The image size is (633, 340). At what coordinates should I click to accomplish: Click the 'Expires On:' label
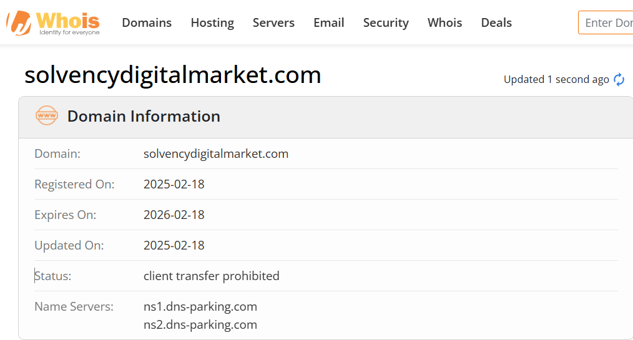click(66, 215)
